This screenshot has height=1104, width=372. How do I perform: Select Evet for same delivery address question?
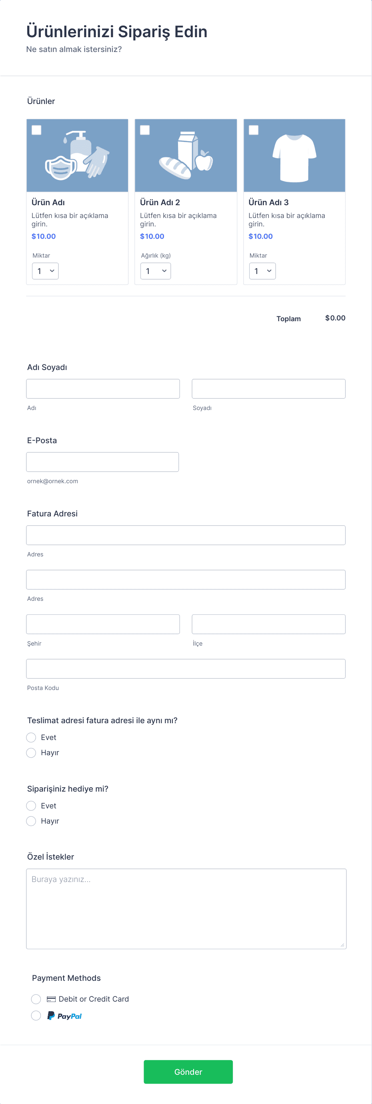coord(31,737)
